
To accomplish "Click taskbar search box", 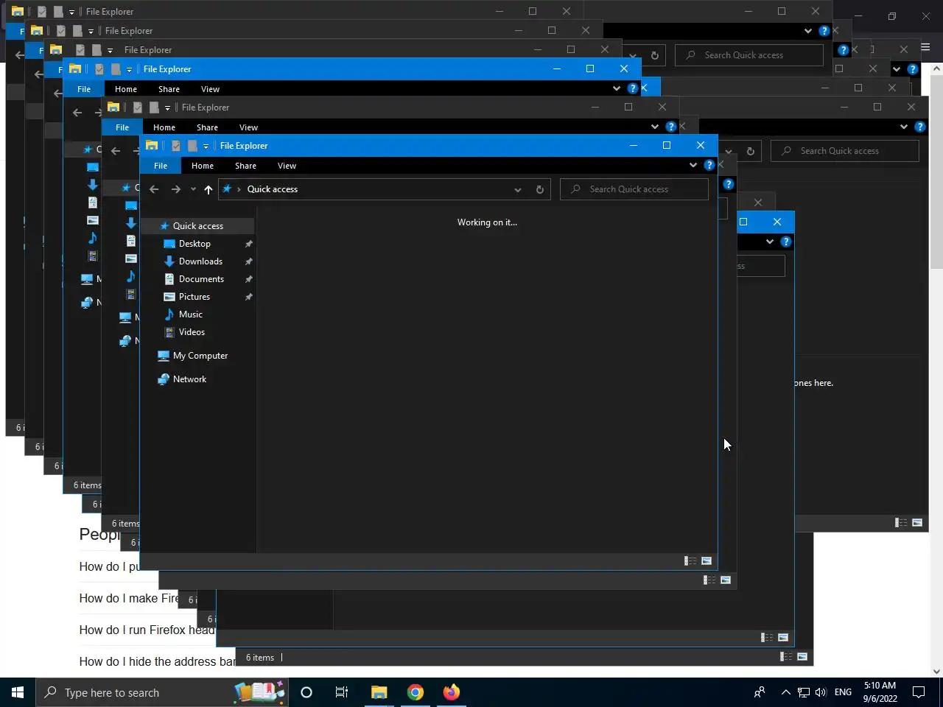I will click(162, 692).
